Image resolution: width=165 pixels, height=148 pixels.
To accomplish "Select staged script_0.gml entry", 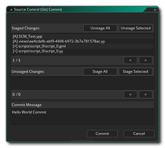I will (x=82, y=46).
